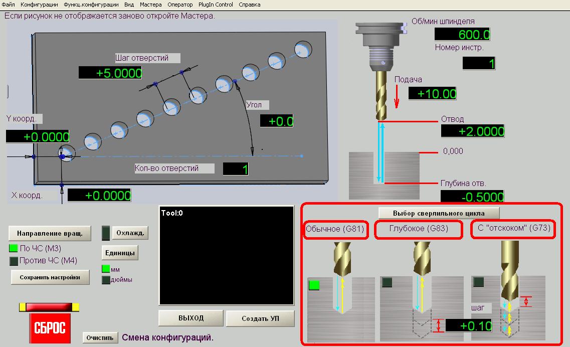Select the мм units indicator
This screenshot has height=347, width=570.
[106, 269]
